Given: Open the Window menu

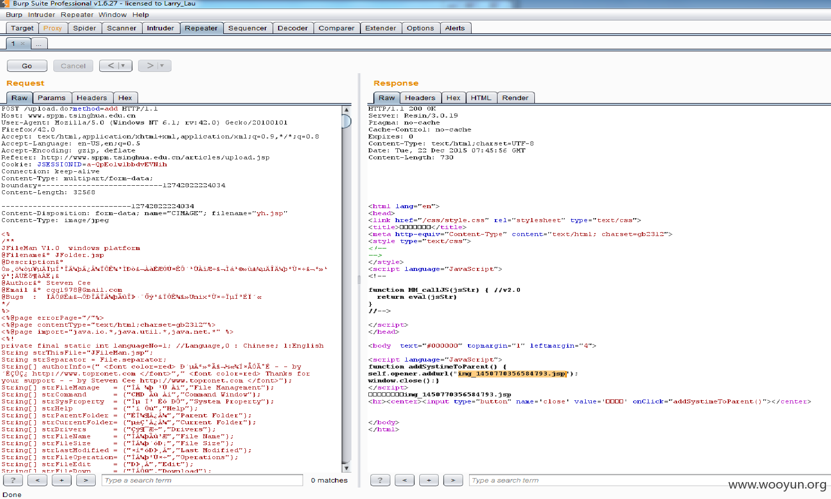Looking at the screenshot, I should pyautogui.click(x=112, y=14).
